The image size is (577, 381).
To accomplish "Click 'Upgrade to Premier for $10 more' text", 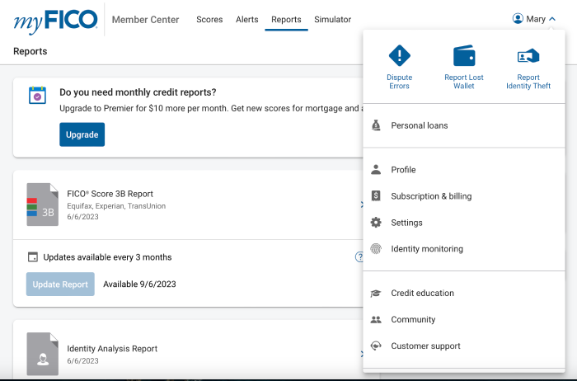I will [120, 109].
